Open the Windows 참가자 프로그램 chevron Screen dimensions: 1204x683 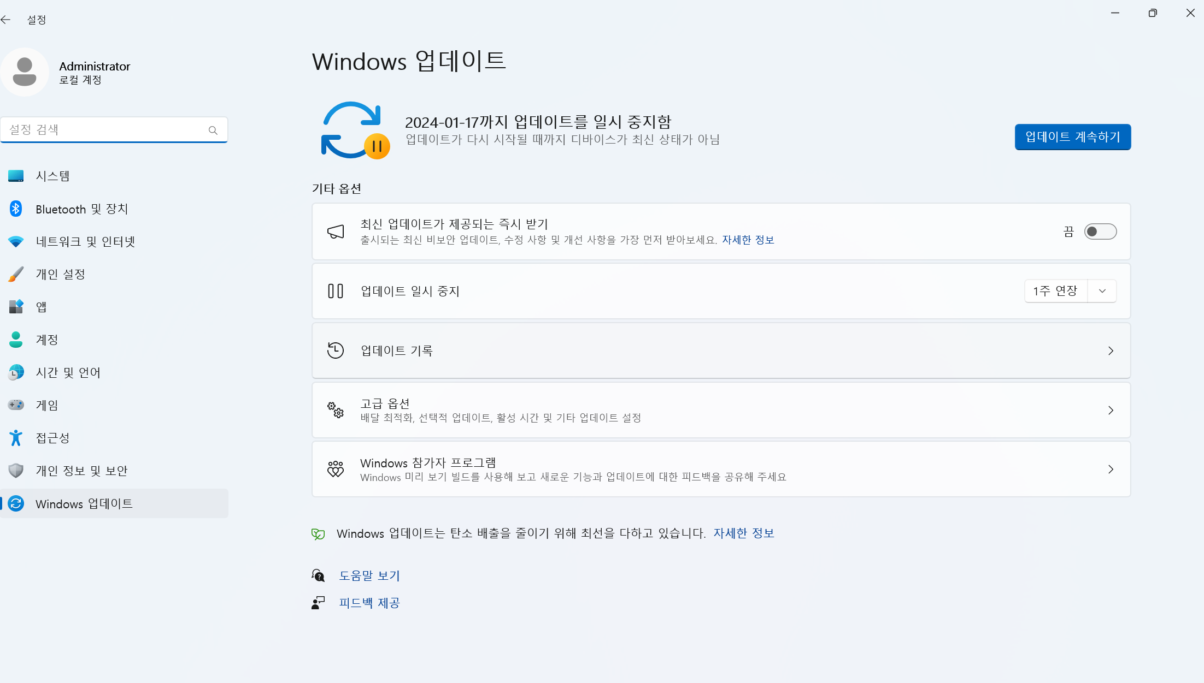point(1110,470)
